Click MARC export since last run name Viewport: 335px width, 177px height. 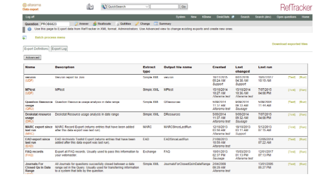click(39, 128)
